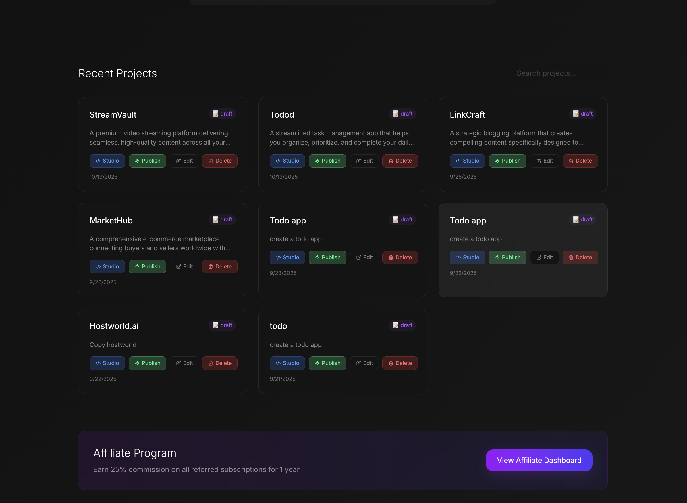The height and width of the screenshot is (503, 687).
Task: Publish the Todod project
Action: (327, 161)
